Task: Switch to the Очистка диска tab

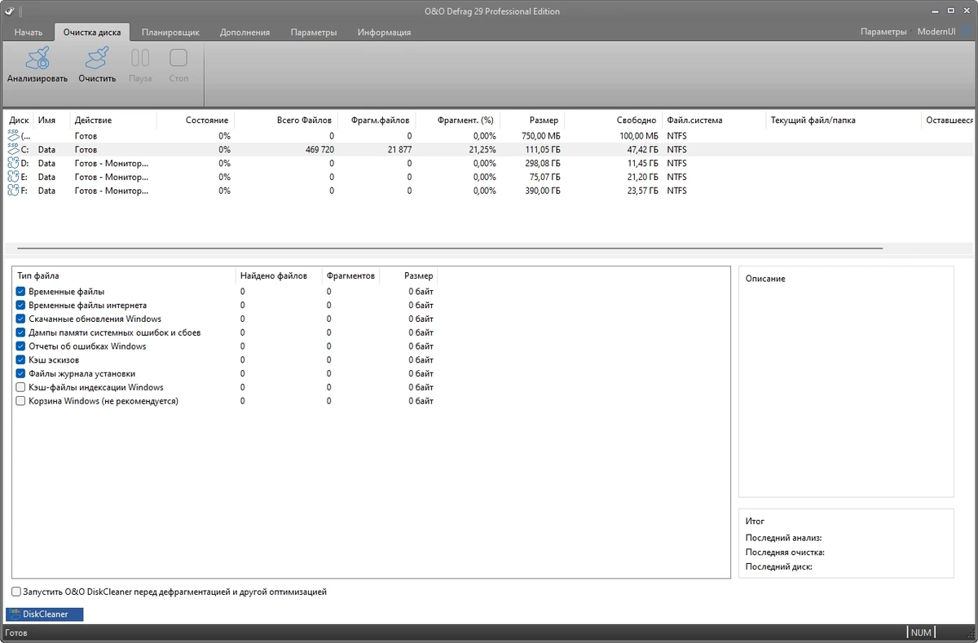Action: (x=92, y=32)
